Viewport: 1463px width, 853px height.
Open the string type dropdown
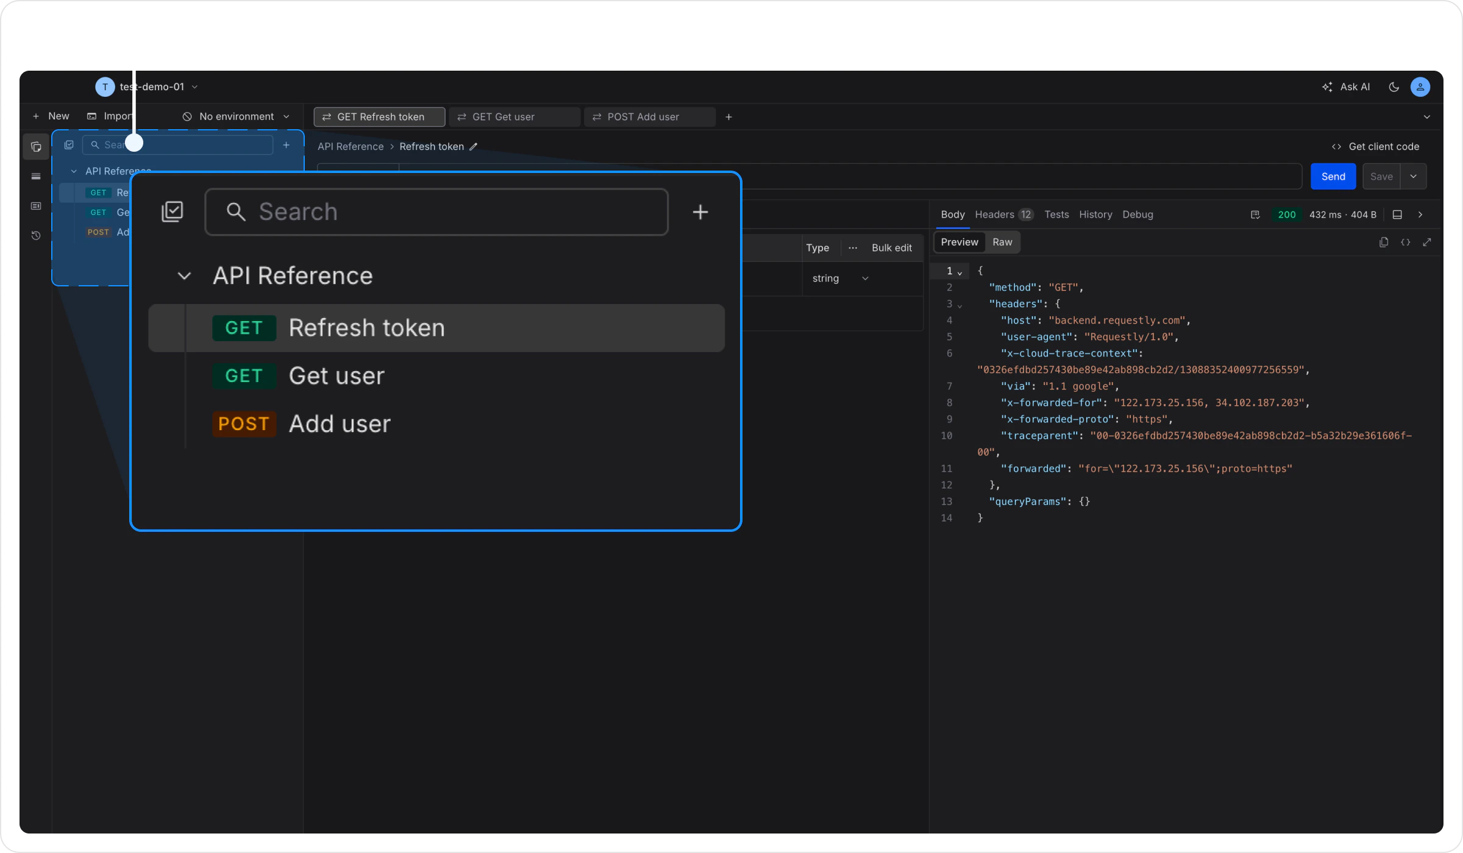[840, 278]
